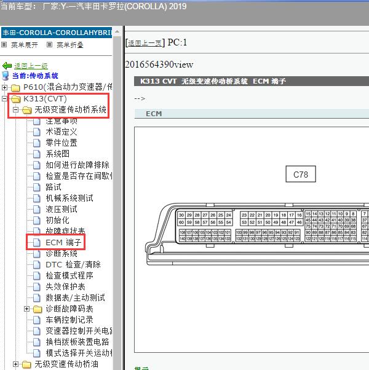The width and height of the screenshot is (369, 370).
Task: Select the K313(CVT) folder label
Action: [x=45, y=99]
